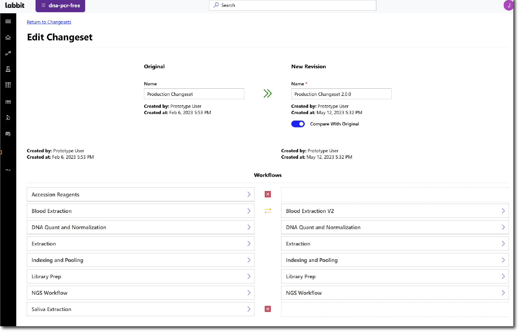
Task: Click the home icon in the sidebar
Action: [8, 37]
